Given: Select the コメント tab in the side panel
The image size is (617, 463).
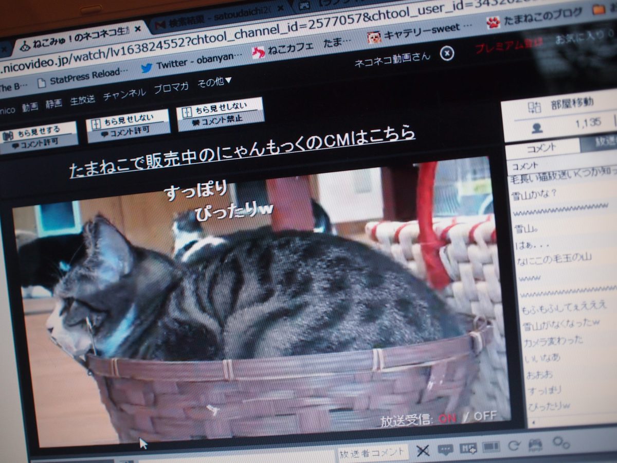Looking at the screenshot, I should 541,148.
